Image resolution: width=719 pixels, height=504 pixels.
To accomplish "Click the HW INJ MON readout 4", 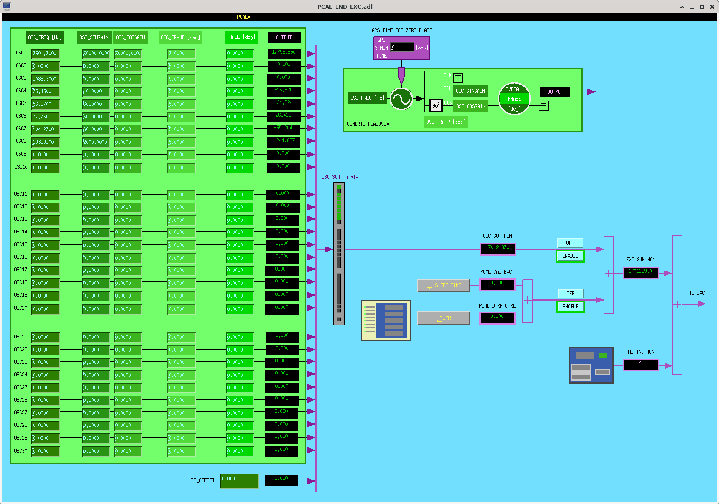I will click(x=641, y=365).
